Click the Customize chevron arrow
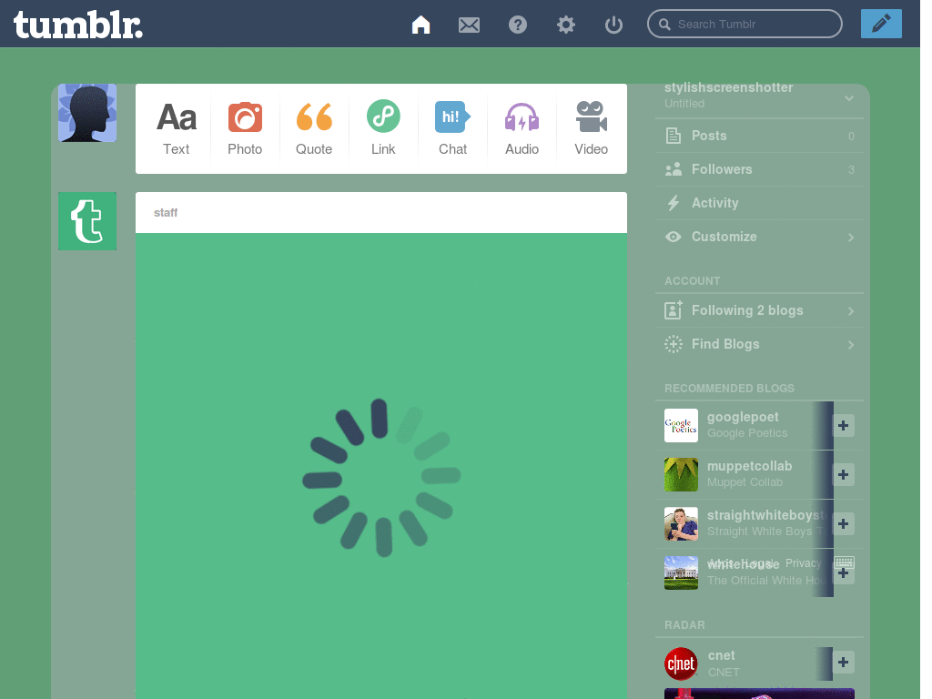Image resolution: width=932 pixels, height=699 pixels. [x=851, y=238]
